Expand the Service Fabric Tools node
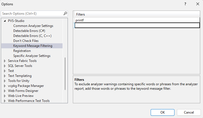This screenshot has width=203, height=118. click(5, 61)
